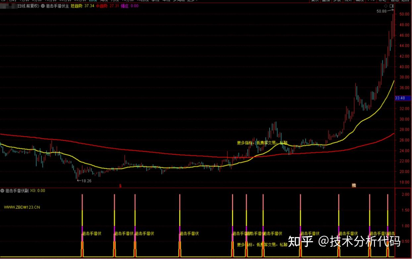
Task: Click the diamond icon at chart top-right
Action: pos(386,6)
